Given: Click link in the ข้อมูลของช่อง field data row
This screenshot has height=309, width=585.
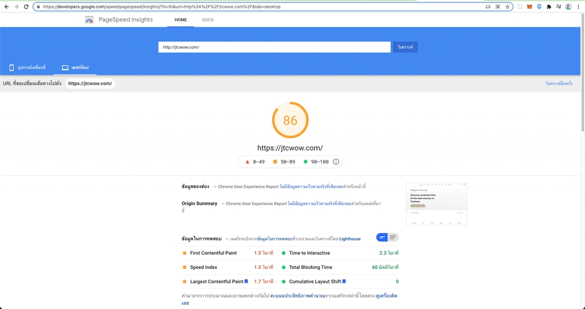Looking at the screenshot, I should (x=311, y=187).
